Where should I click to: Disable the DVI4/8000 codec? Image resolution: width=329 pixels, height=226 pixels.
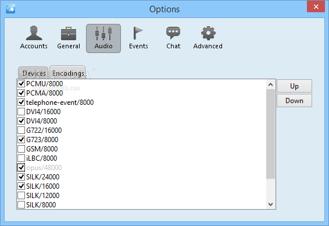point(21,121)
